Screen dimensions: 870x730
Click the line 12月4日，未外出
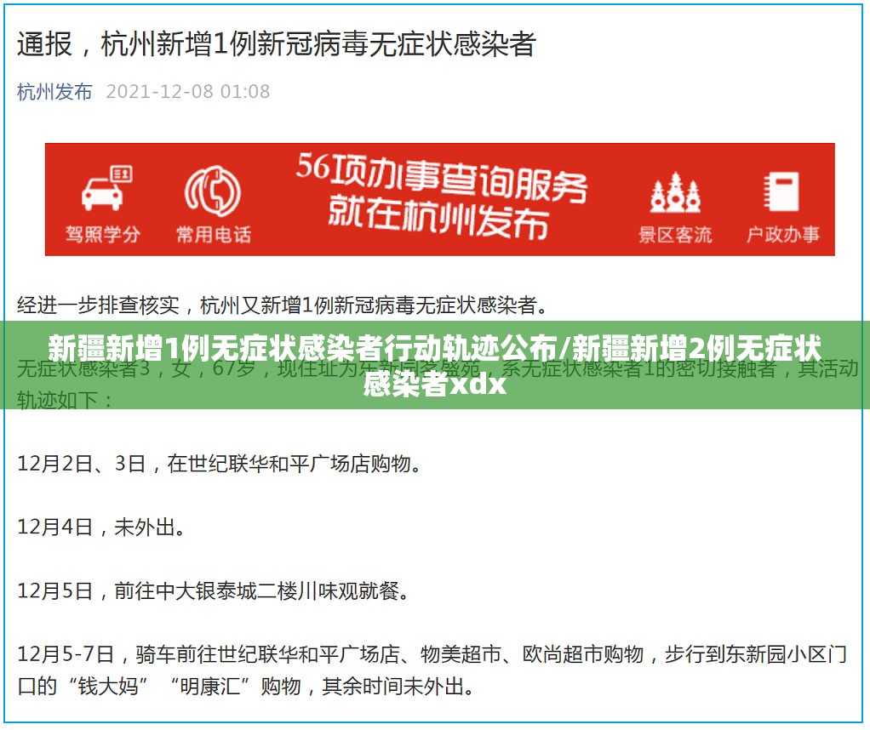[x=101, y=527]
